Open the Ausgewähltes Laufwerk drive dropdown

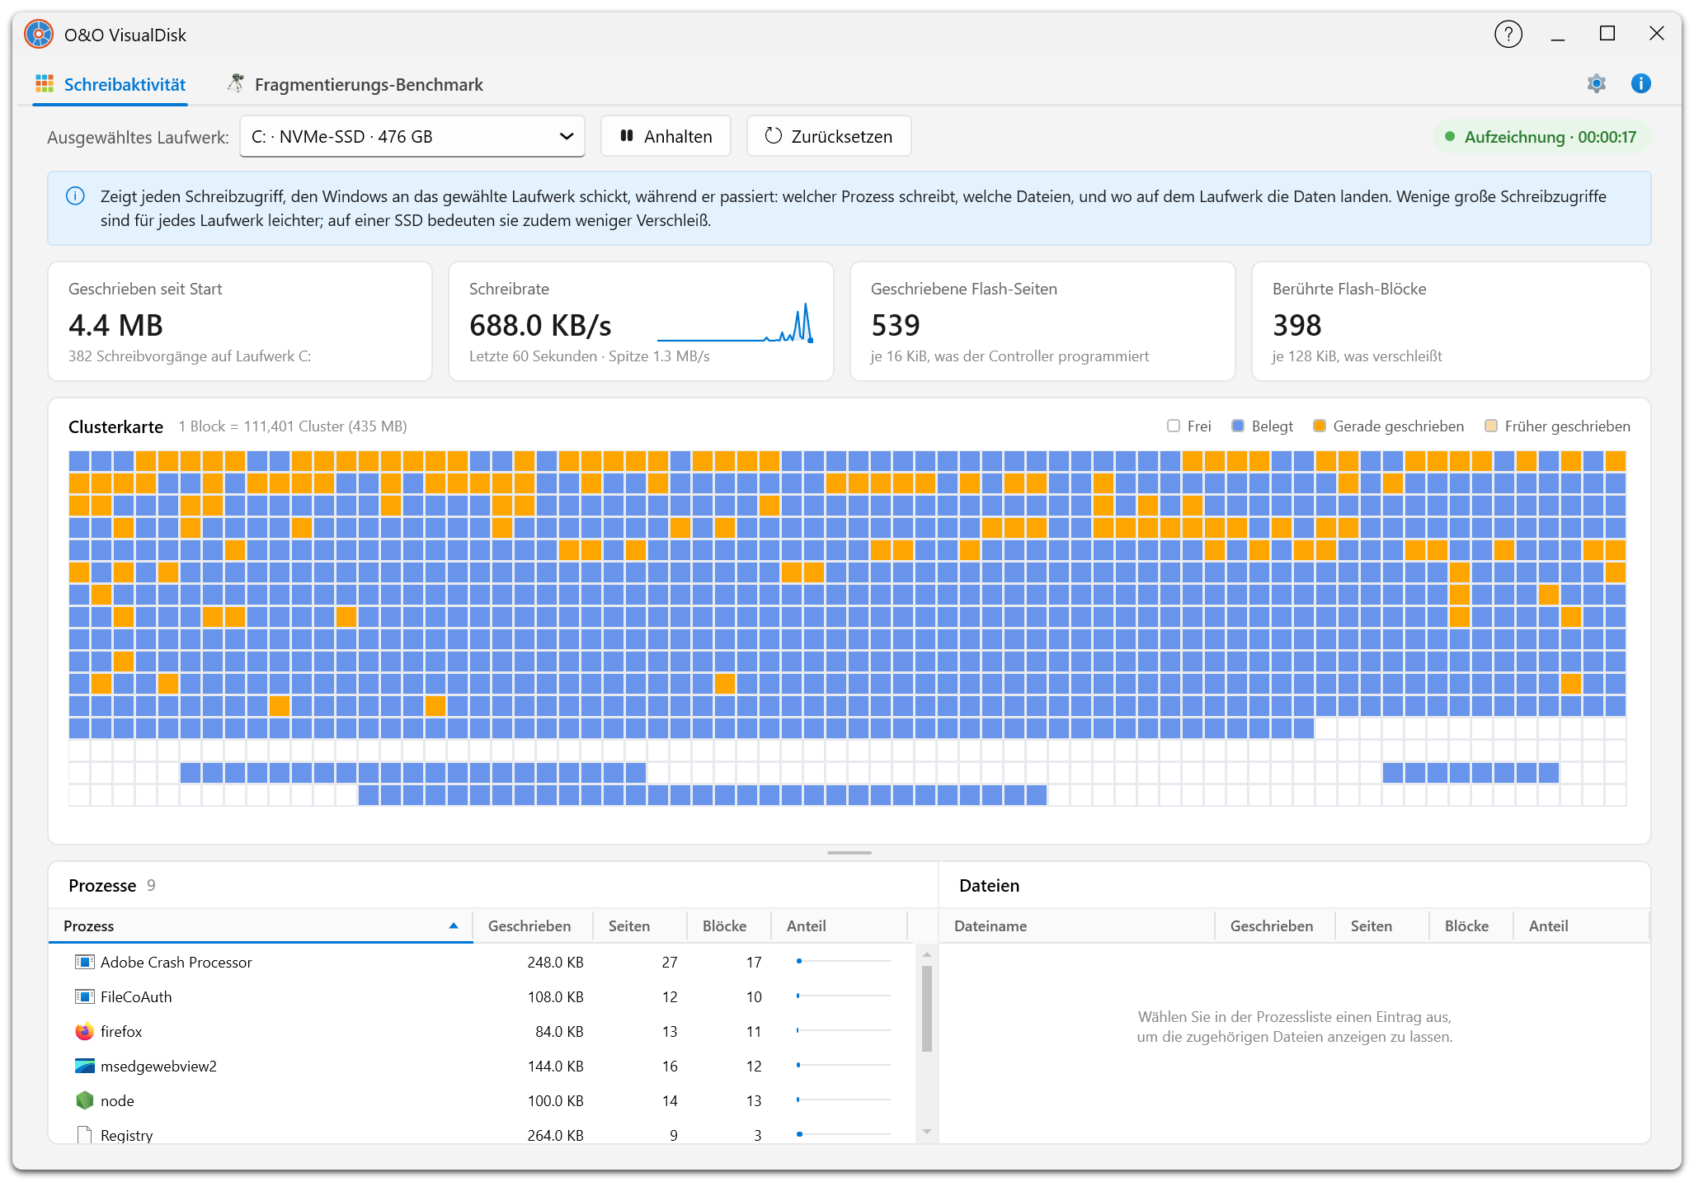[x=412, y=136]
